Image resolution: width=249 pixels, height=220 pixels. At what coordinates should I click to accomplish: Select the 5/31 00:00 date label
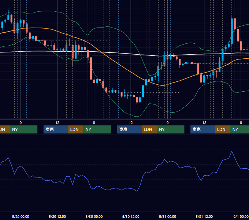click(168, 216)
